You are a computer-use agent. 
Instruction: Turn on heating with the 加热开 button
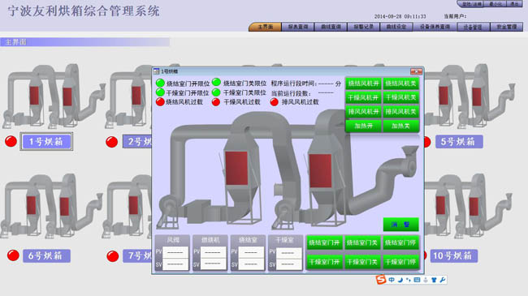[x=363, y=126]
